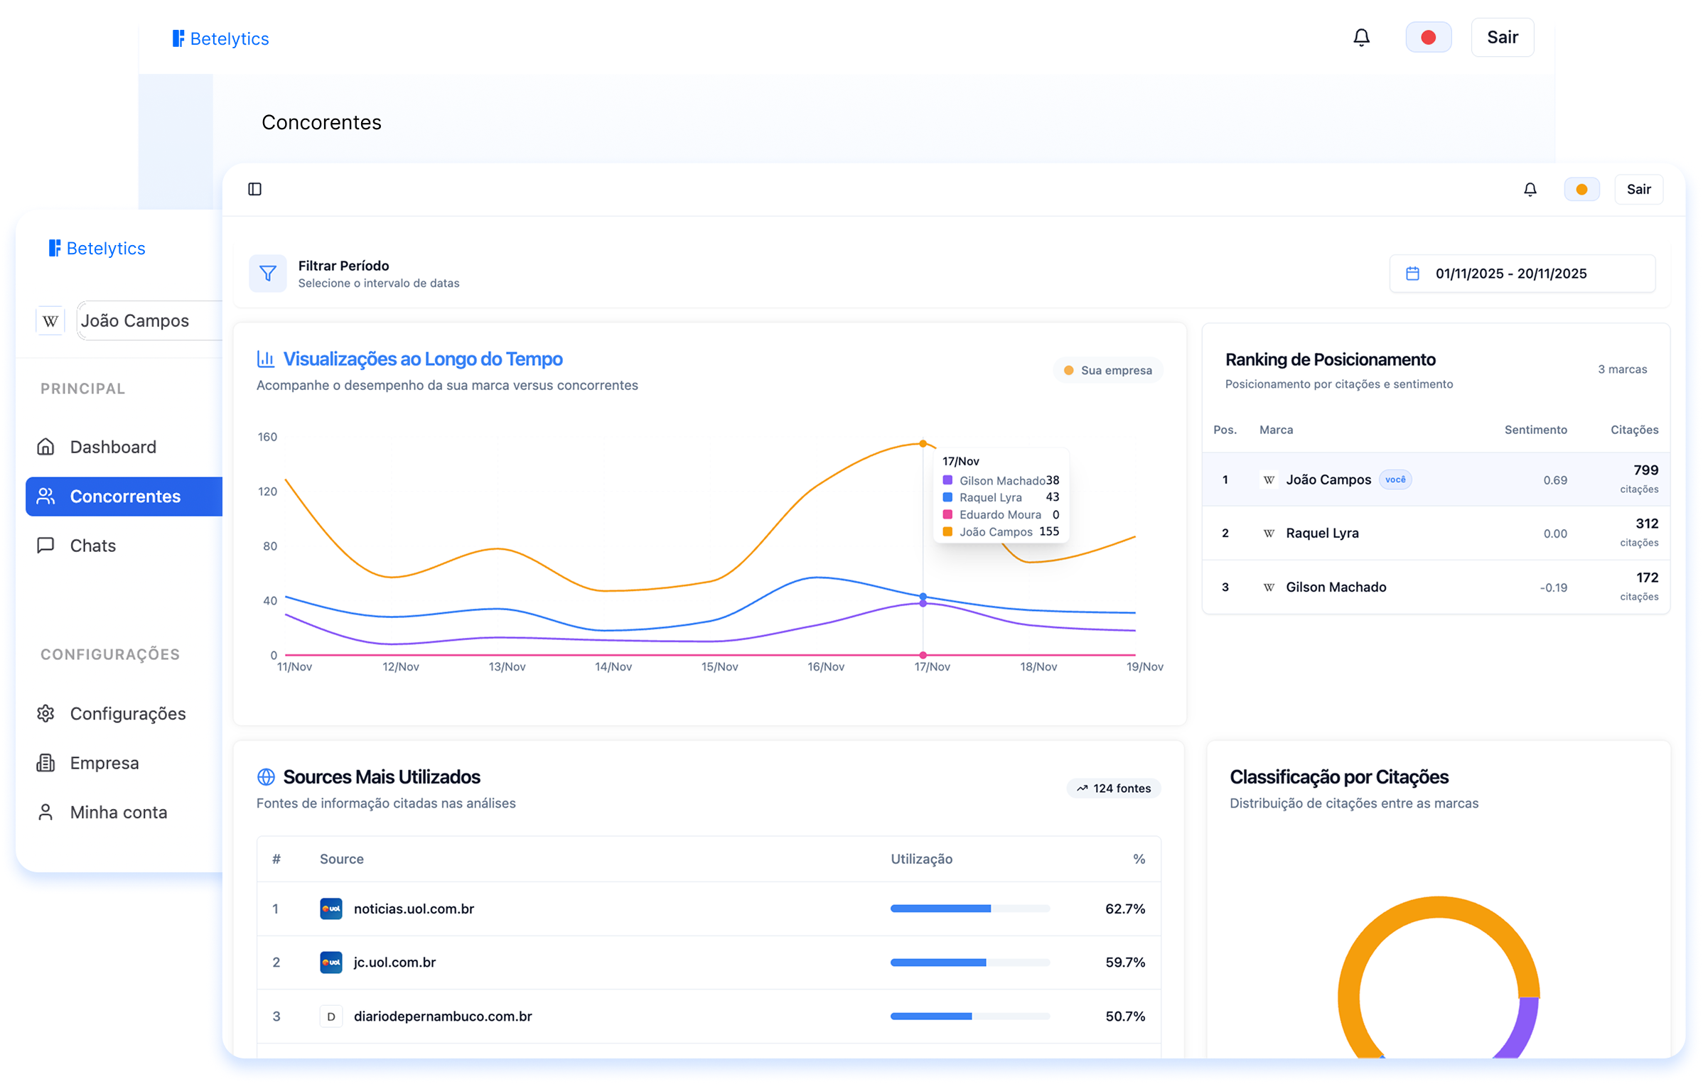Expand the 124 fontes badge

tap(1113, 788)
